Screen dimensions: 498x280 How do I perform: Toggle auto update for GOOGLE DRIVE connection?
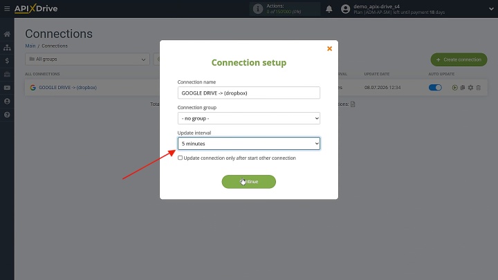click(x=435, y=88)
